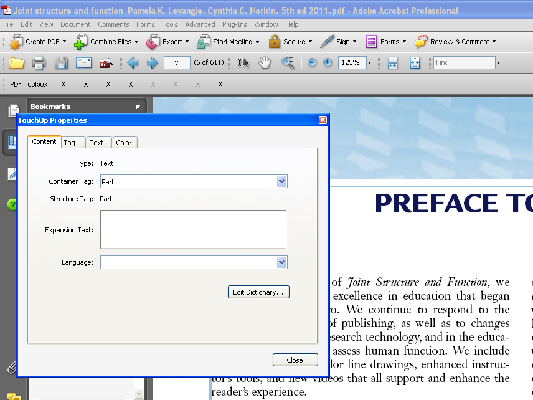Click the binoculars Search icon

pyautogui.click(x=106, y=63)
